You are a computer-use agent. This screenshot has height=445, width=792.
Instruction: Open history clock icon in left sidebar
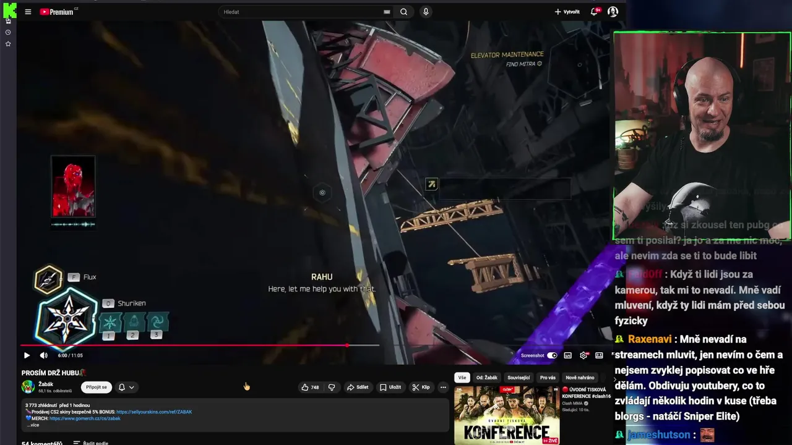(x=8, y=32)
